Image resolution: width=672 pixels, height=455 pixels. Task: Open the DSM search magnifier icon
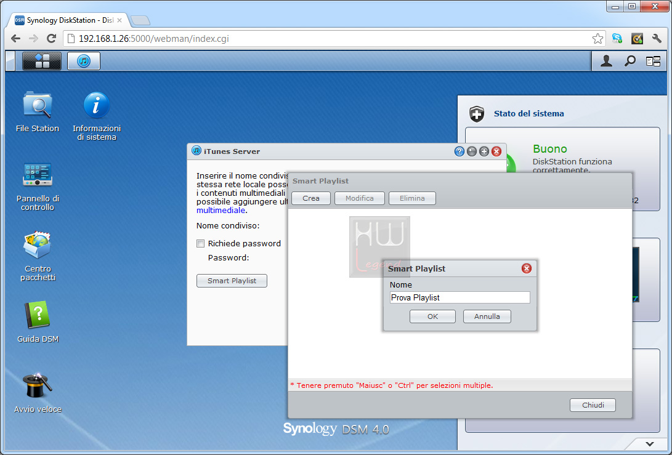[x=629, y=61]
